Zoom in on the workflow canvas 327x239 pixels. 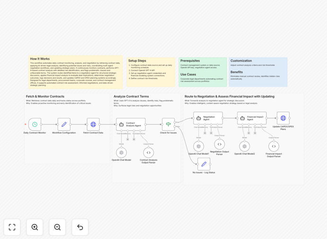coord(34,227)
